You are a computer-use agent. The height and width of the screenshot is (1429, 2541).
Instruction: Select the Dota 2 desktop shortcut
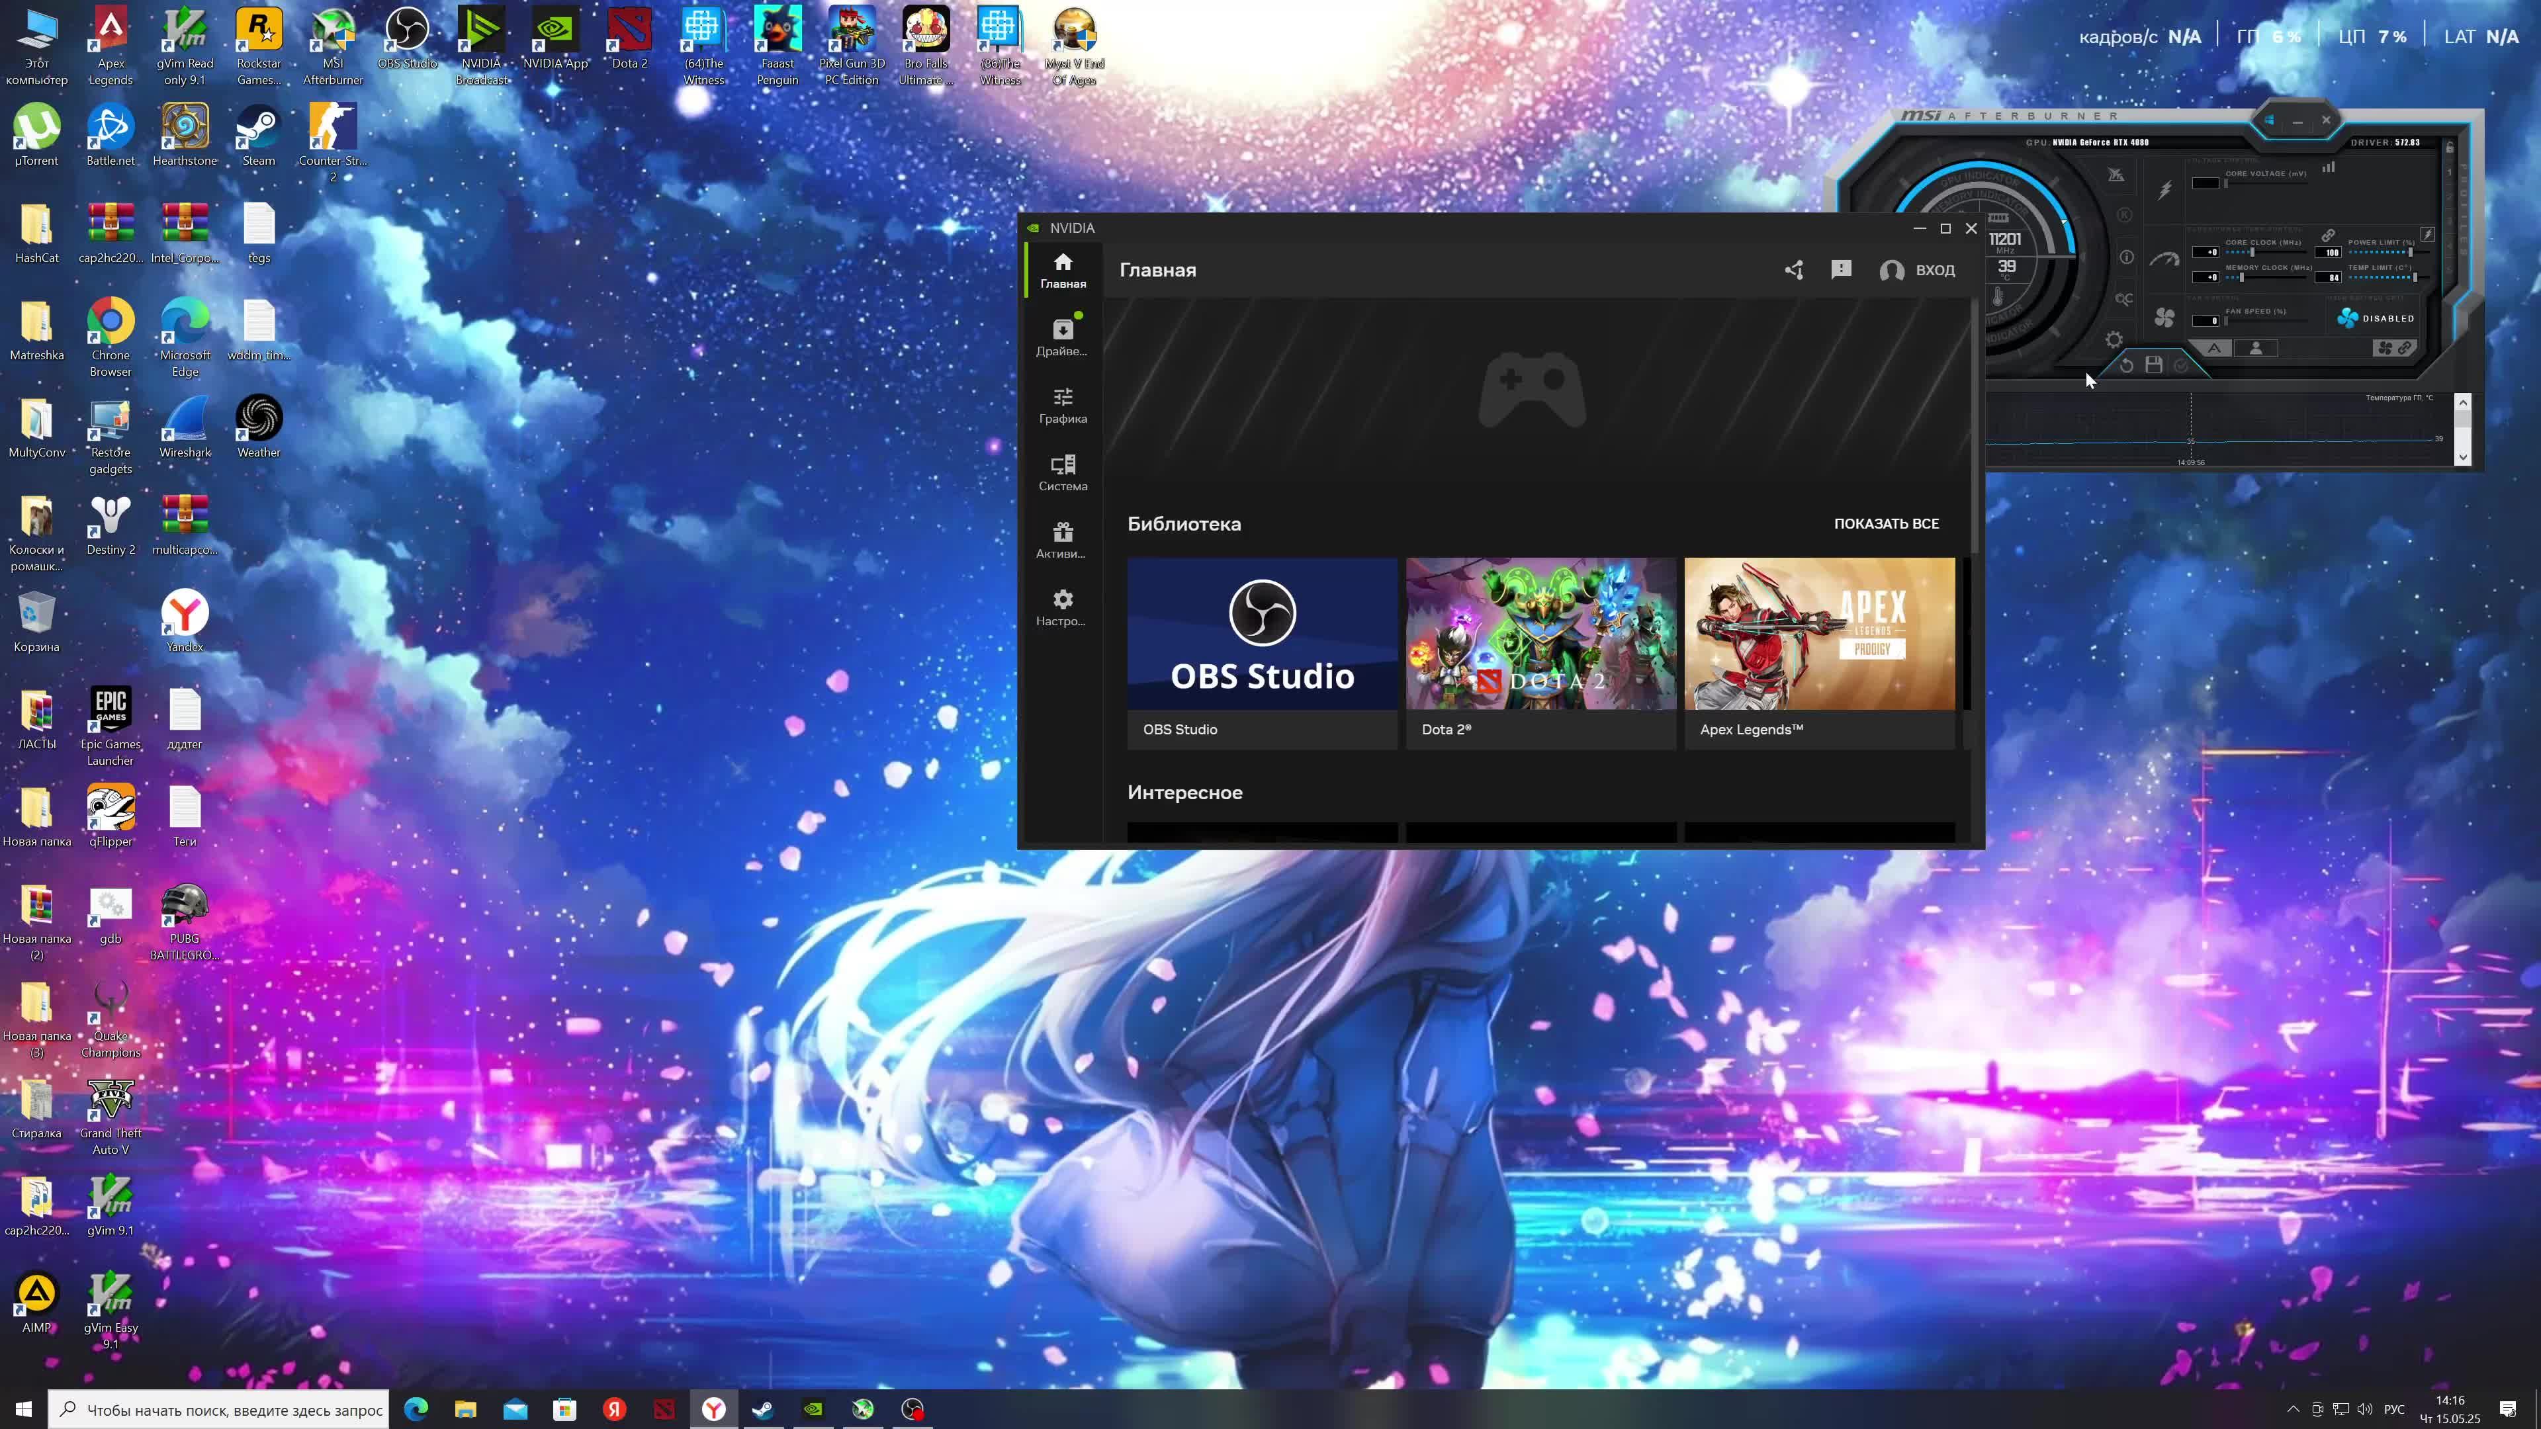pos(629,38)
